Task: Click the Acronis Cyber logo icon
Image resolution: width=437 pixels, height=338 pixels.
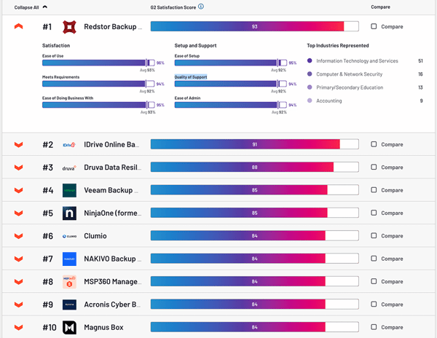Action: point(69,304)
